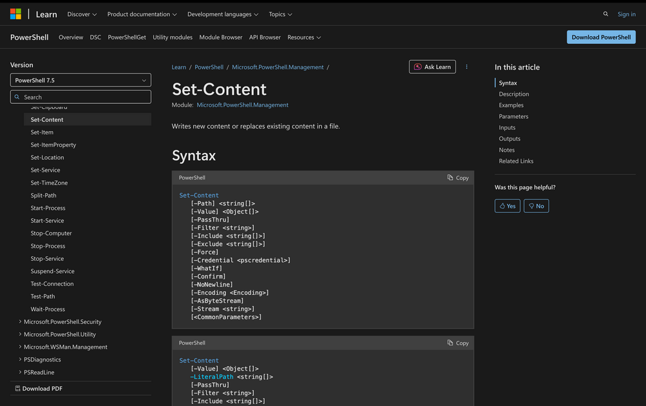The image size is (646, 406).
Task: Select Set-Location in the sidebar list
Action: coord(47,157)
